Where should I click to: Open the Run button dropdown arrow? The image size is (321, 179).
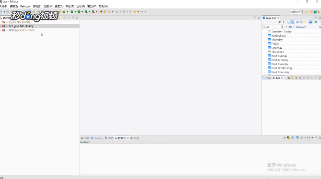[x=82, y=12]
